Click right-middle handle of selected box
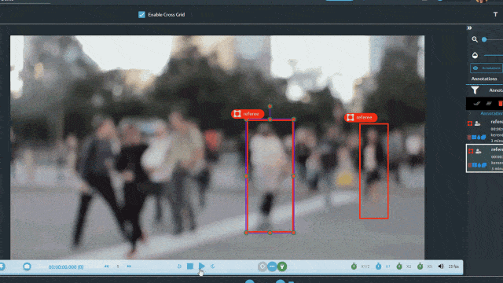This screenshot has height=283, width=503. [293, 176]
